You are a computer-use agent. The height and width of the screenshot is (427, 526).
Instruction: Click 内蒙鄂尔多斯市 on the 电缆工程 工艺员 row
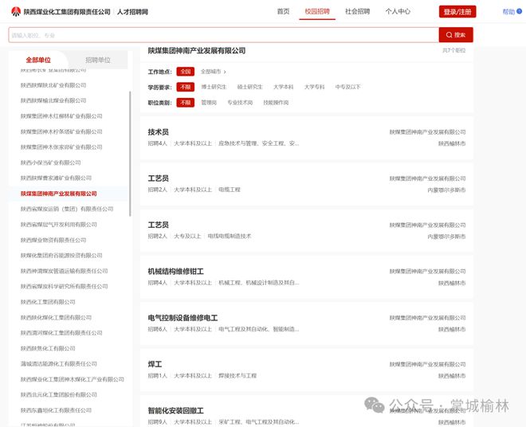click(x=446, y=190)
